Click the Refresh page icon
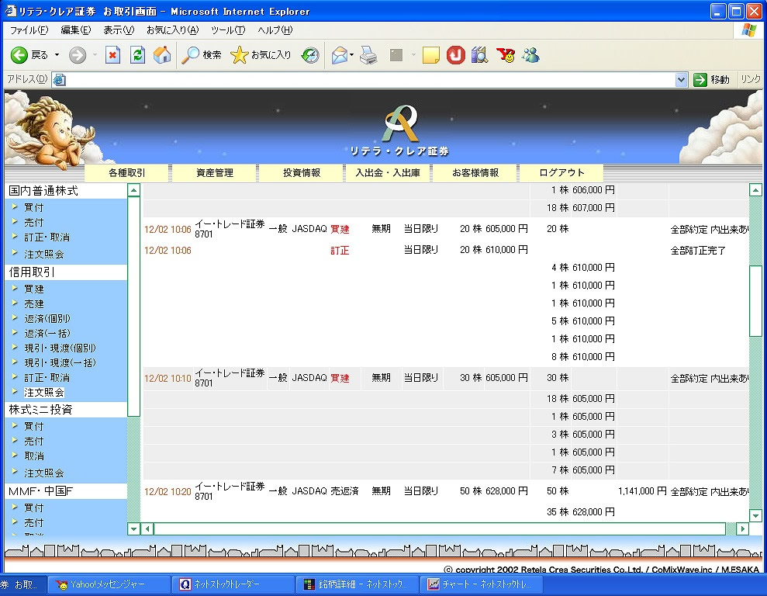The height and width of the screenshot is (596, 767). (137, 55)
